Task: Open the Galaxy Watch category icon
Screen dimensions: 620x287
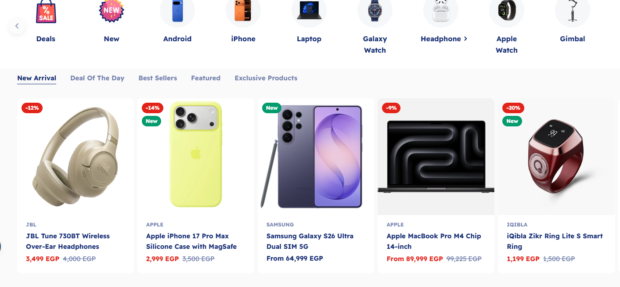Action: pos(375,11)
